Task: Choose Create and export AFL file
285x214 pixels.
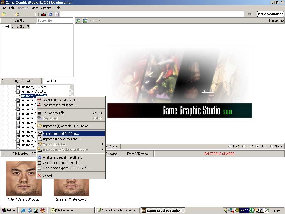Action: 71,163
